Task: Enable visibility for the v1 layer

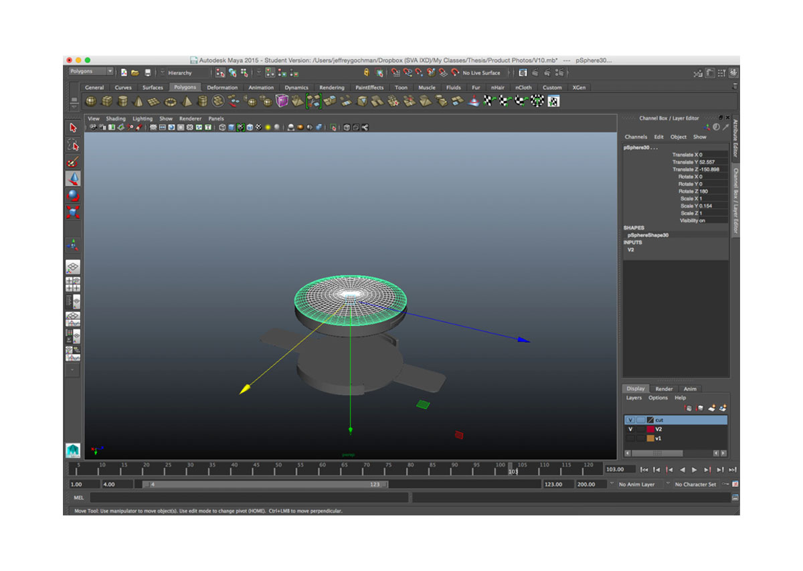Action: 630,438
